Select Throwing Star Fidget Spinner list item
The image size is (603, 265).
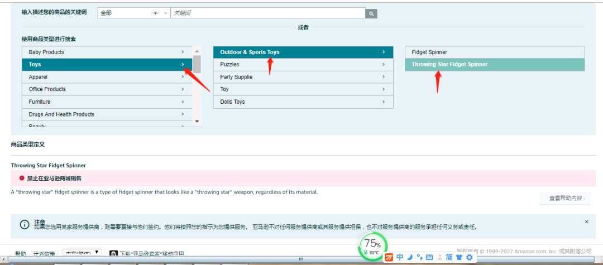[495, 65]
